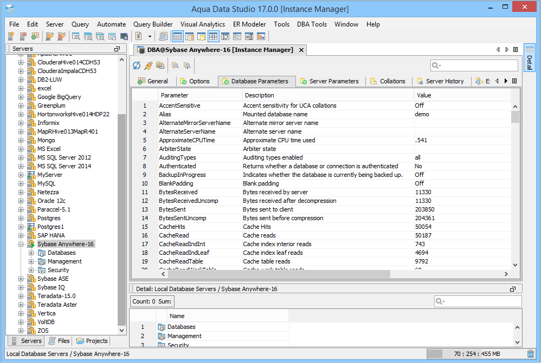Expand the MySQL server node
Screen dimensions: 541x363
(21, 183)
